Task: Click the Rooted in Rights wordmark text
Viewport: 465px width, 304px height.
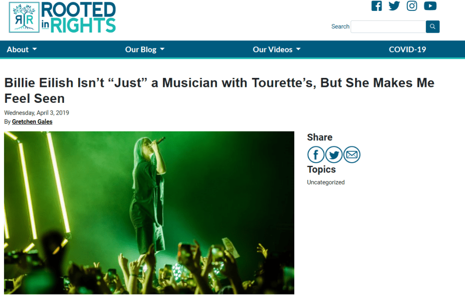Action: (78, 17)
